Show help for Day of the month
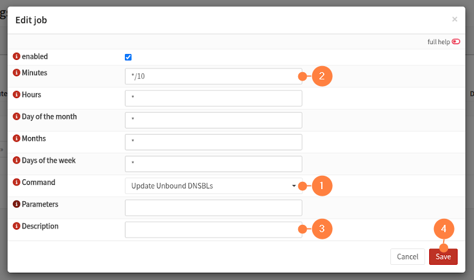 [x=16, y=117]
